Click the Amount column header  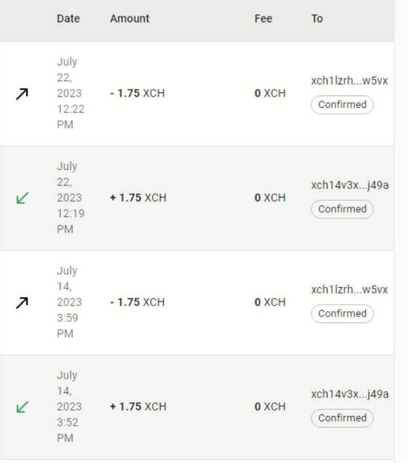[130, 18]
